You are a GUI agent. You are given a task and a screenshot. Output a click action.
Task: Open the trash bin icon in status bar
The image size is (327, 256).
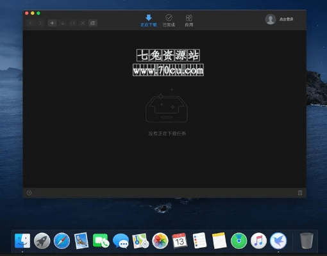click(300, 193)
